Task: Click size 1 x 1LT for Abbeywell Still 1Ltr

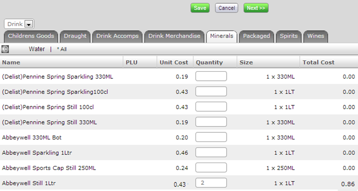Action: [284, 183]
